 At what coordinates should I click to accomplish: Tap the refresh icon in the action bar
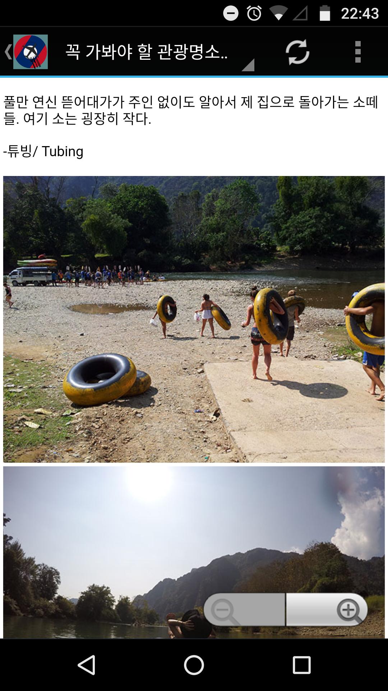[297, 52]
